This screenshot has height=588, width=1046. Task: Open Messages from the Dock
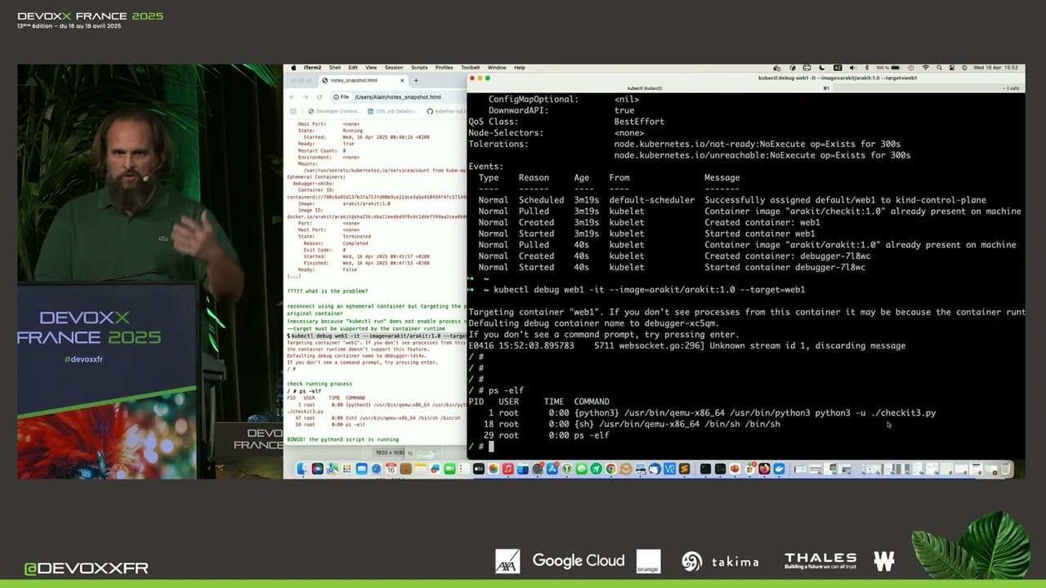click(x=581, y=469)
